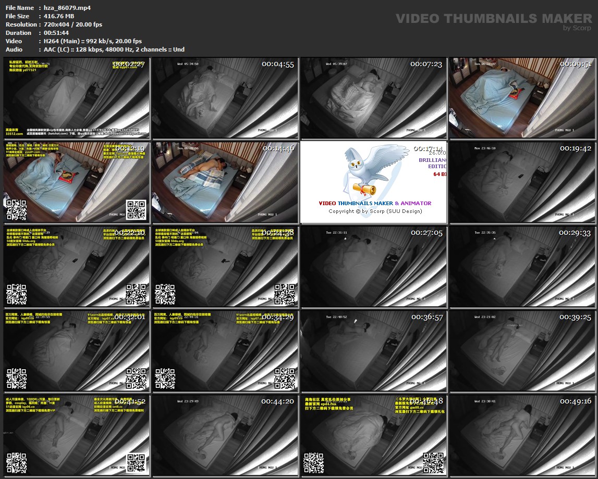
Task: Open the thumbnail timed 00:49:16
Action: 522,436
